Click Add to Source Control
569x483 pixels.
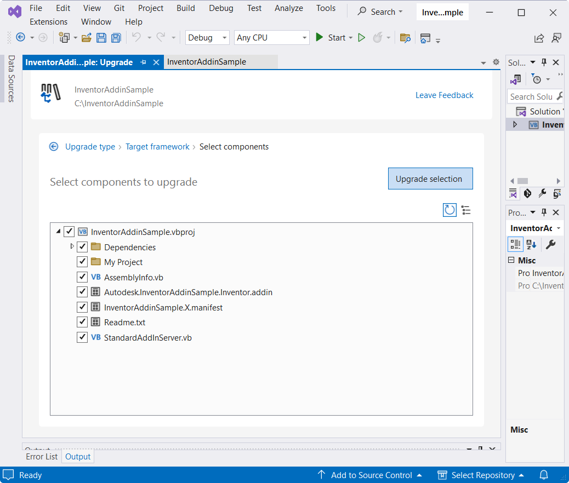(370, 475)
